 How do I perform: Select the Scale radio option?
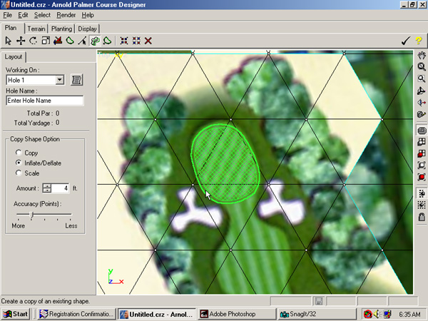coord(19,173)
